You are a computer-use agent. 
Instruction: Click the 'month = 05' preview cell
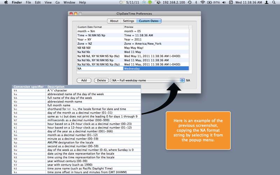pyautogui.click(x=156, y=31)
